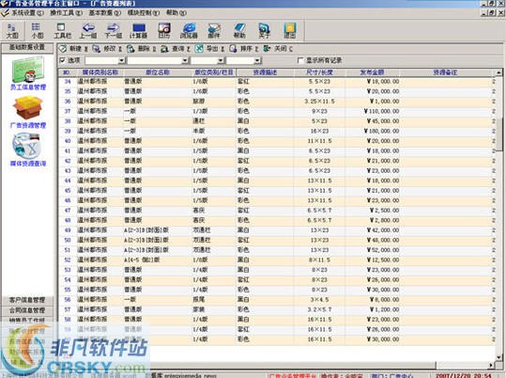Click the 3.2×5.7 size cell
Screen dimensions: 506x378
(x=319, y=309)
